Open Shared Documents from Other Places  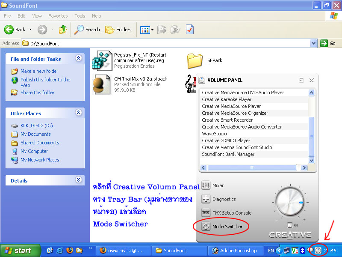(x=40, y=143)
